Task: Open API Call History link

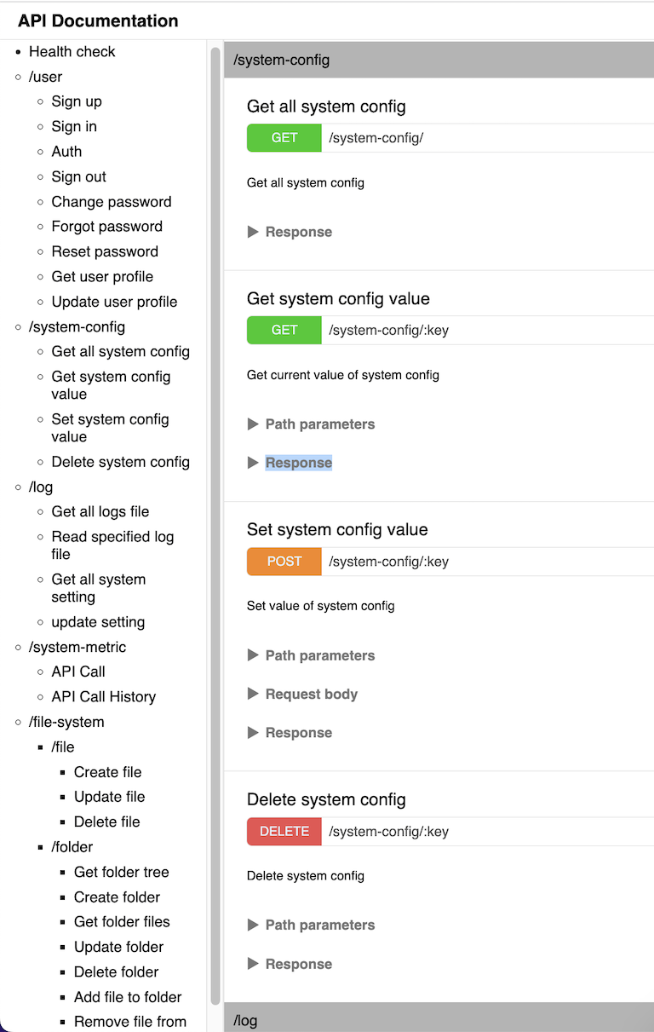Action: click(104, 697)
